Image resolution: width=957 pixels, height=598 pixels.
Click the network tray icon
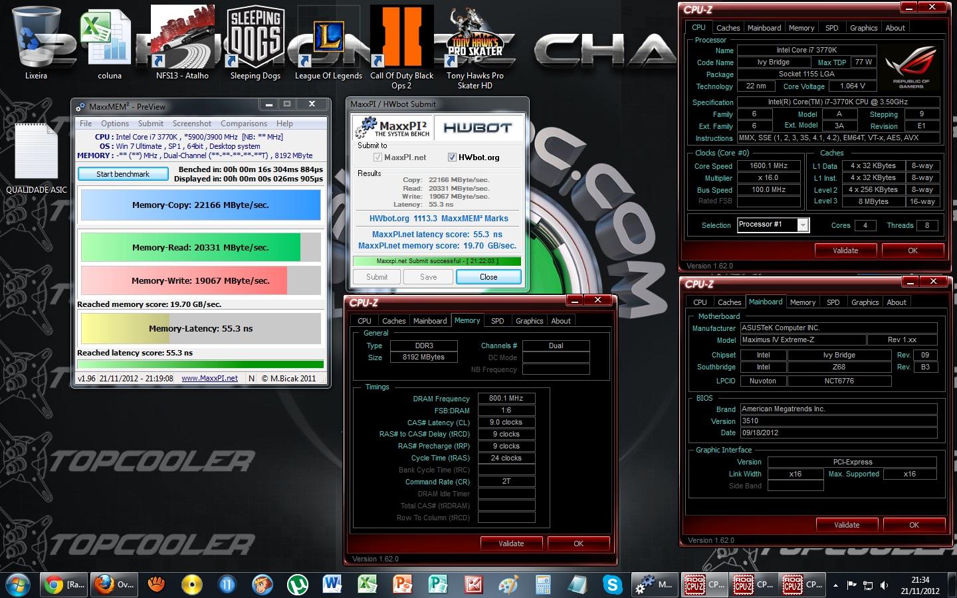(868, 585)
